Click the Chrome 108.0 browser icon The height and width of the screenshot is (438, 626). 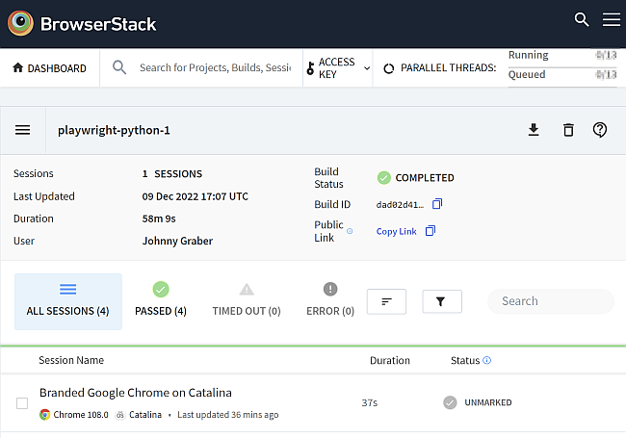[x=44, y=415]
